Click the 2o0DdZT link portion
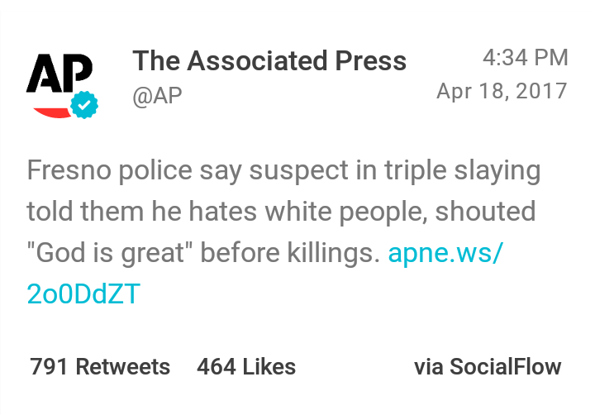The image size is (595, 415). [x=83, y=294]
